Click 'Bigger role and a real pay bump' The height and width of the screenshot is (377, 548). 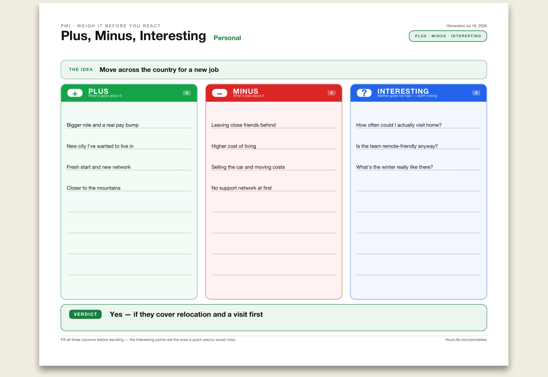pos(103,125)
